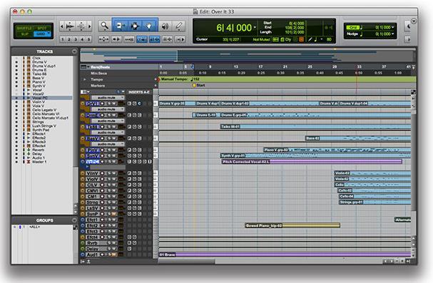Screen dimensions: 433x283
Task: Click the Manual Tempo 152 event
Action: pyautogui.click(x=180, y=79)
